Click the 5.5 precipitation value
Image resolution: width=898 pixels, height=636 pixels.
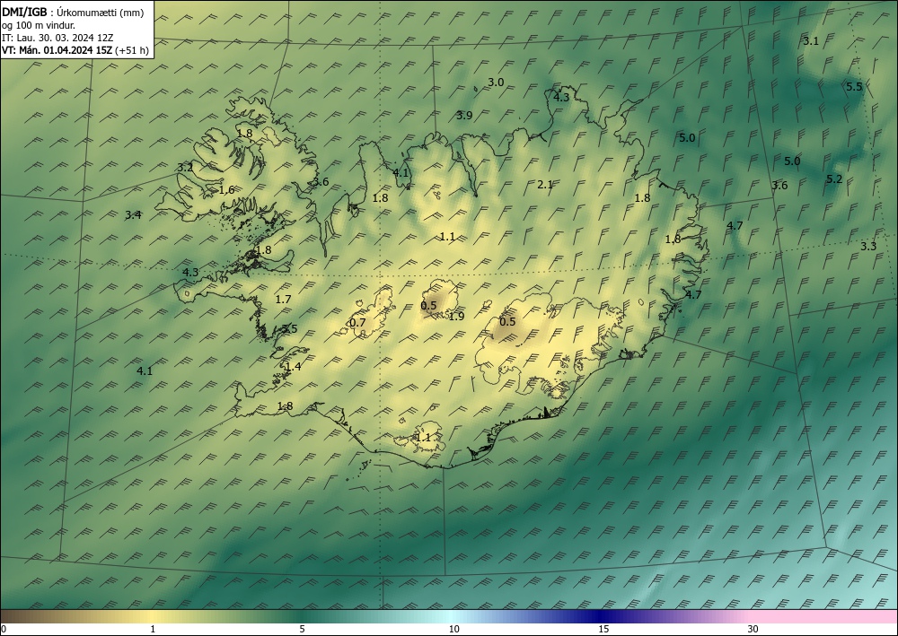tap(854, 87)
